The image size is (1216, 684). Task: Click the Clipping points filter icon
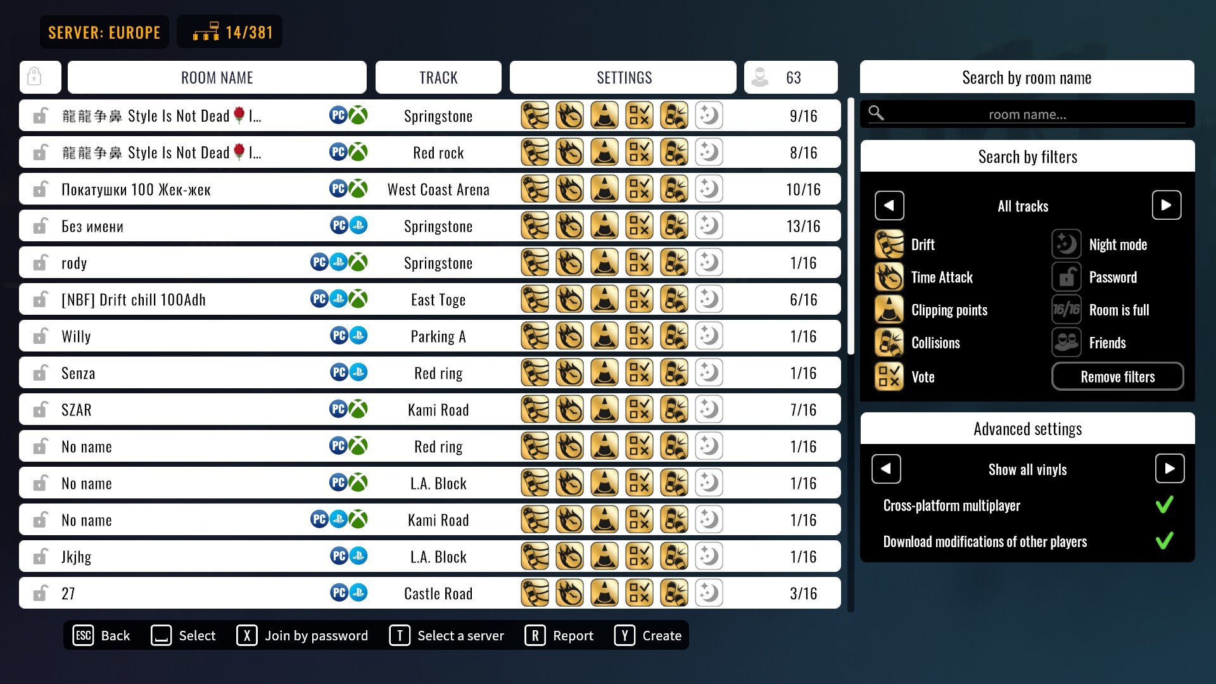point(888,308)
